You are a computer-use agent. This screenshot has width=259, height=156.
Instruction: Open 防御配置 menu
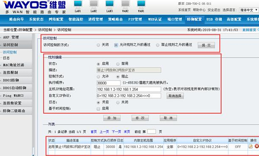coord(194,19)
